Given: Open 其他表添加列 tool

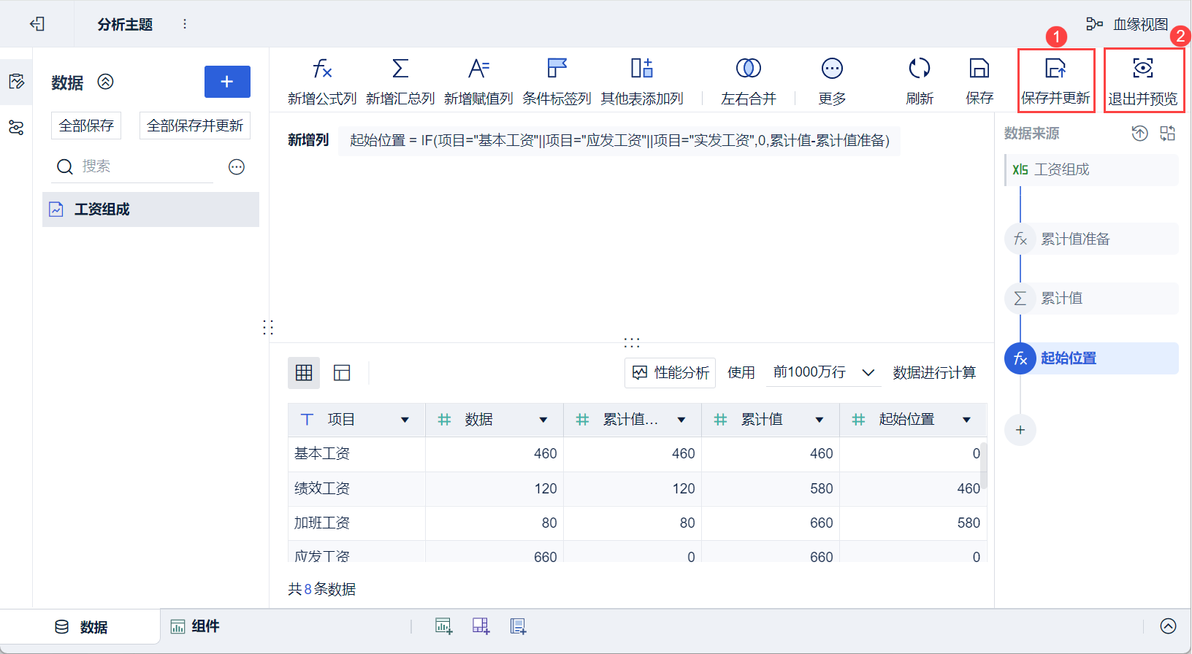Looking at the screenshot, I should tap(641, 69).
